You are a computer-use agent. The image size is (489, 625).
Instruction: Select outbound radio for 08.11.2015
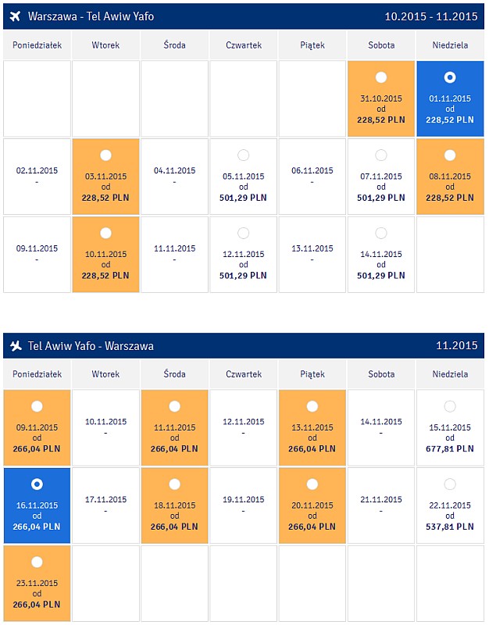(x=450, y=155)
